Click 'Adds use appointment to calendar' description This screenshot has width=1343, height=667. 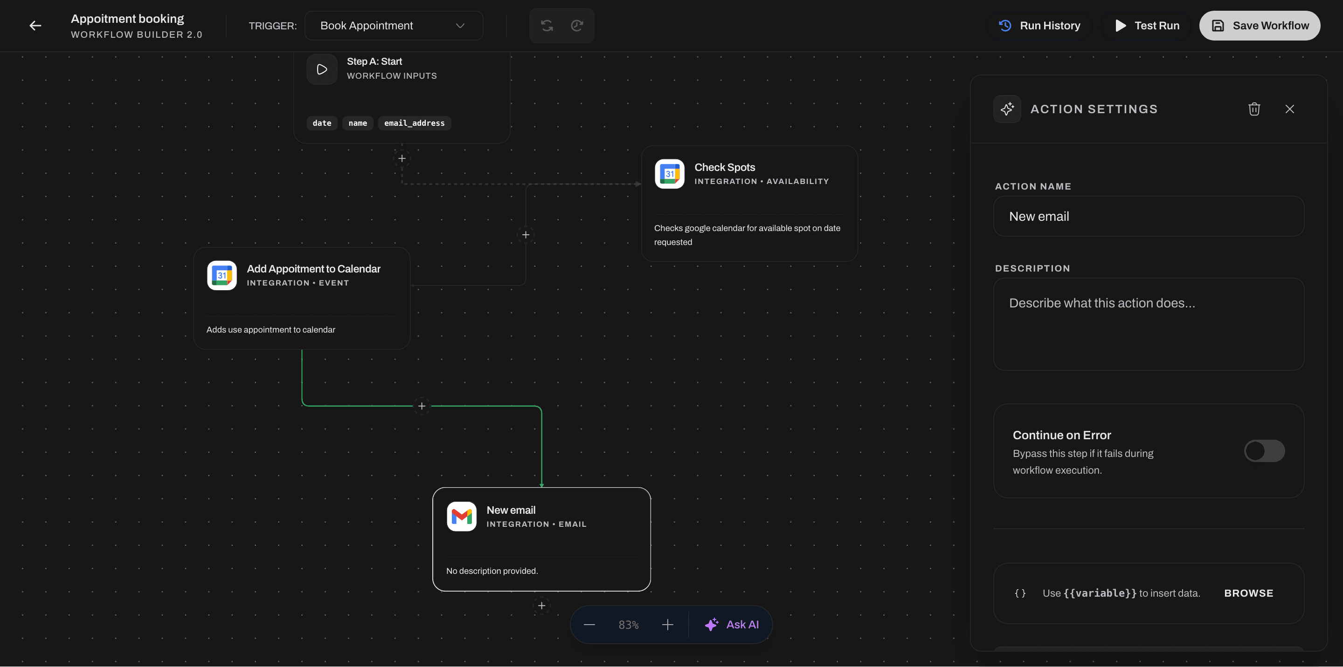click(x=270, y=330)
